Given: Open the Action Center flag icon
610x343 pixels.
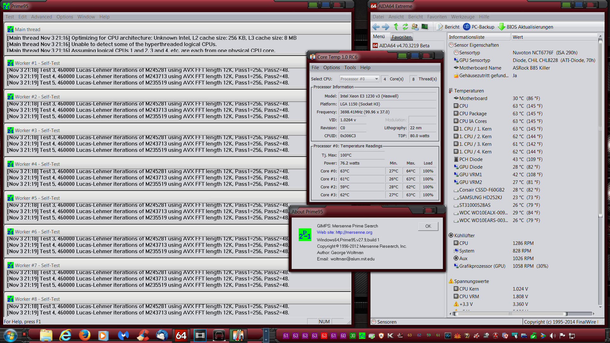Looking at the screenshot, I should coord(562,336).
